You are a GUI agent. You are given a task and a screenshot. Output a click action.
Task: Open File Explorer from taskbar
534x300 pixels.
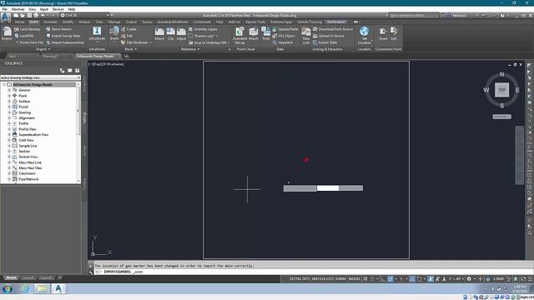click(x=42, y=289)
